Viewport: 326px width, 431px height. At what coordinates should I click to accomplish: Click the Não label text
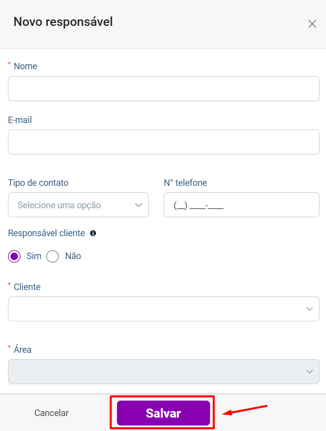(x=73, y=256)
